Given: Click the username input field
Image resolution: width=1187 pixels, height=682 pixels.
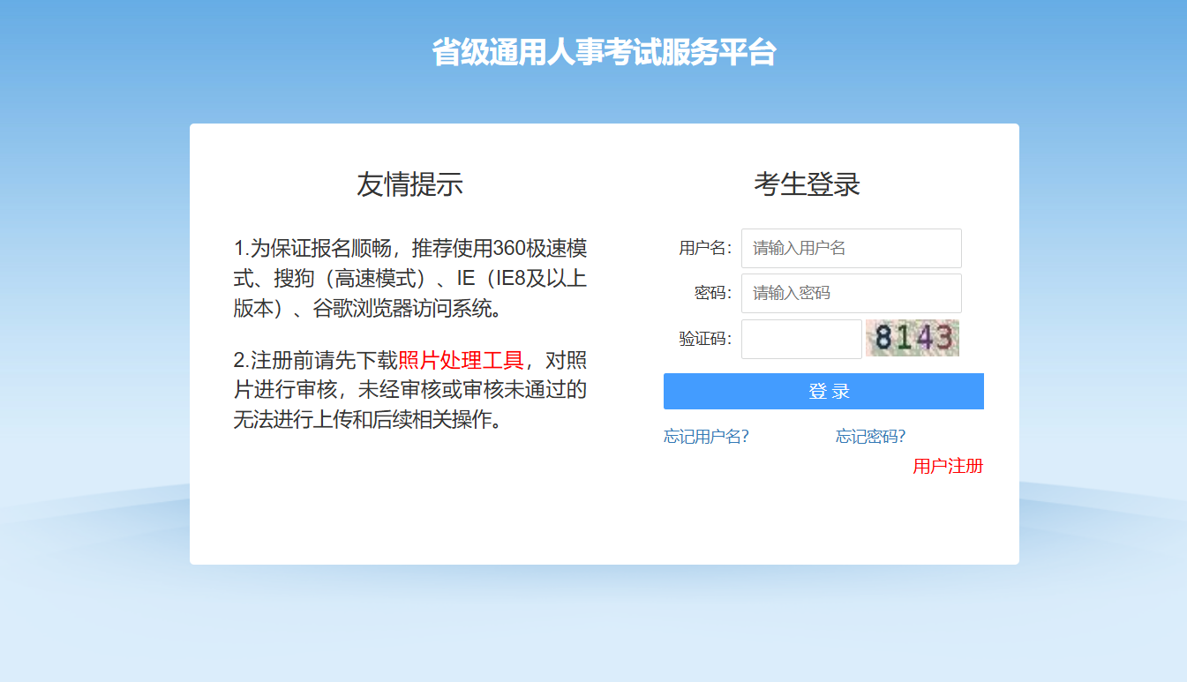Looking at the screenshot, I should point(851,248).
